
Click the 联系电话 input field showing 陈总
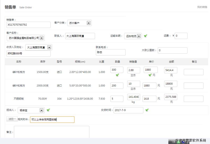pos(111,52)
